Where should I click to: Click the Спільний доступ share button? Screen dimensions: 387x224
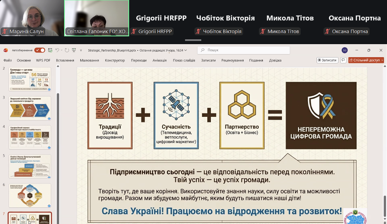pyautogui.click(x=366, y=60)
